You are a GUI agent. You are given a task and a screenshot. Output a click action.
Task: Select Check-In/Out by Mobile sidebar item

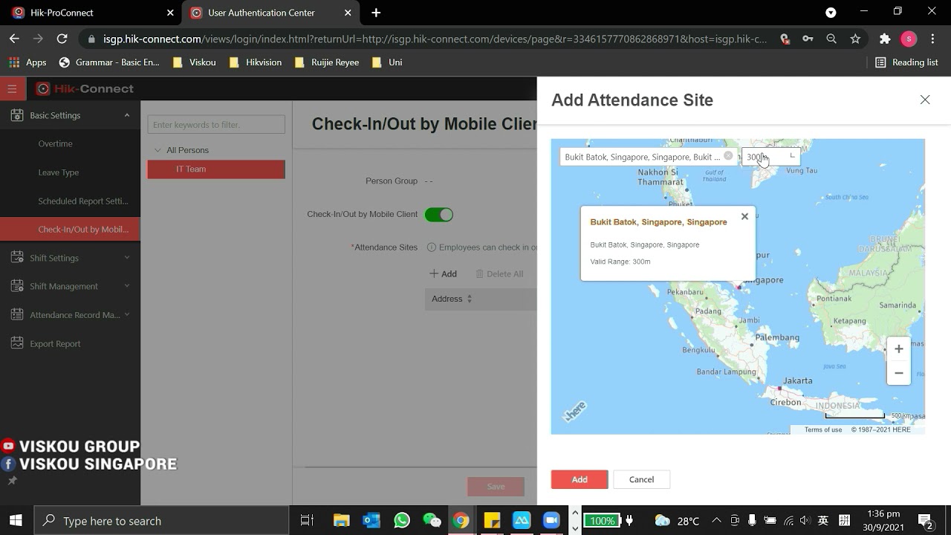coord(70,230)
